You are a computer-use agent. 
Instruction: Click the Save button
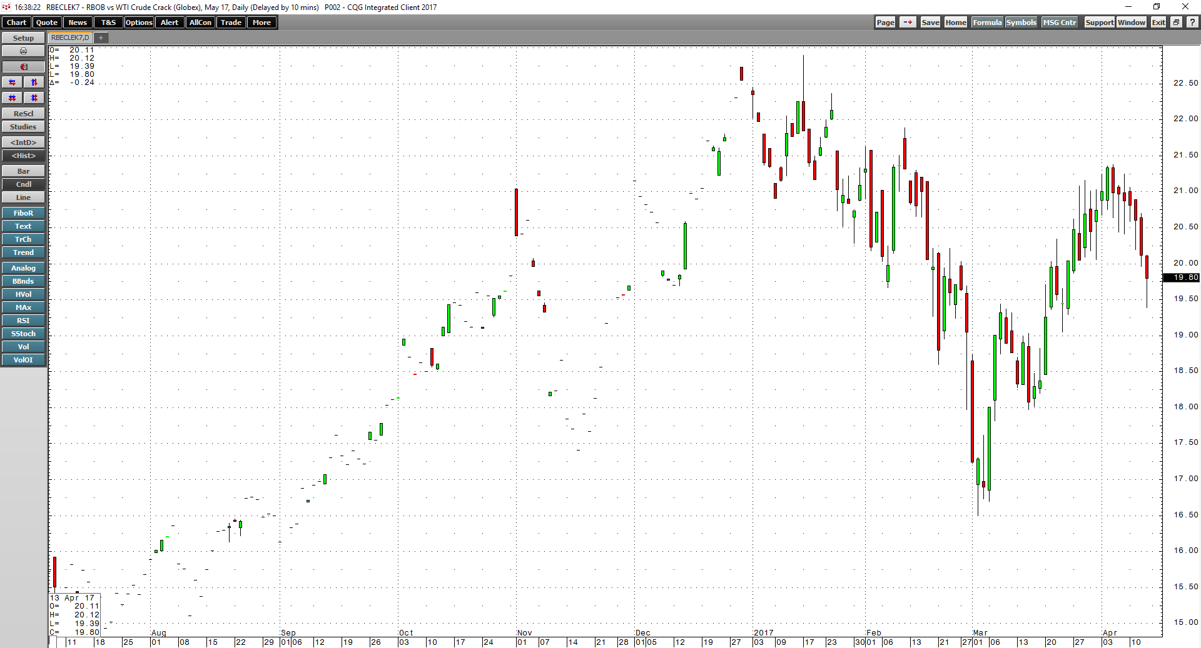coord(930,22)
